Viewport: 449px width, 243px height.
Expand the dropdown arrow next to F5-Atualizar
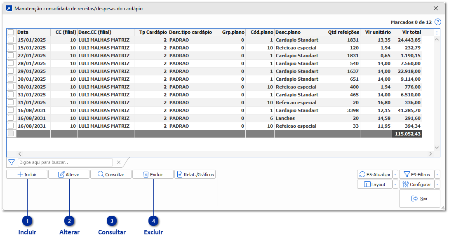coord(395,175)
